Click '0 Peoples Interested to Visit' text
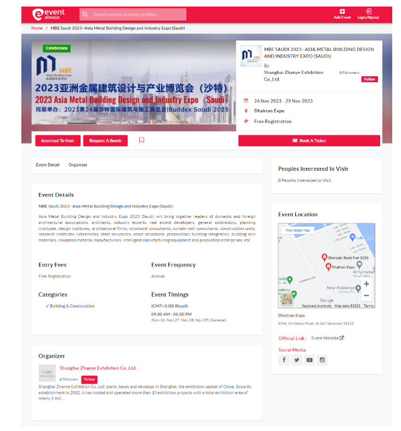The width and height of the screenshot is (401, 431). tap(305, 180)
